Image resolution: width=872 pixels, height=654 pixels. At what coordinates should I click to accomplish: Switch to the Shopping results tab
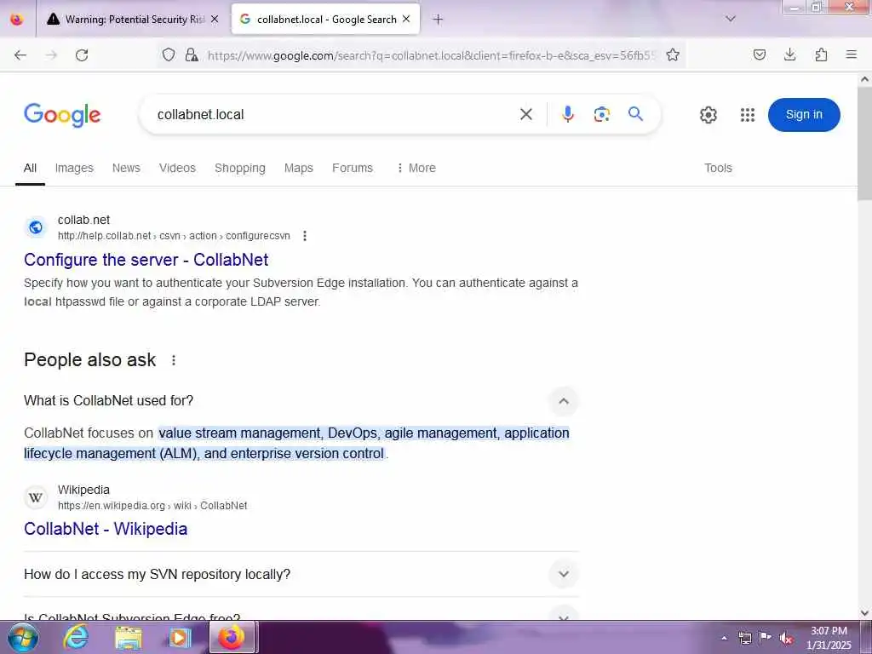239,168
